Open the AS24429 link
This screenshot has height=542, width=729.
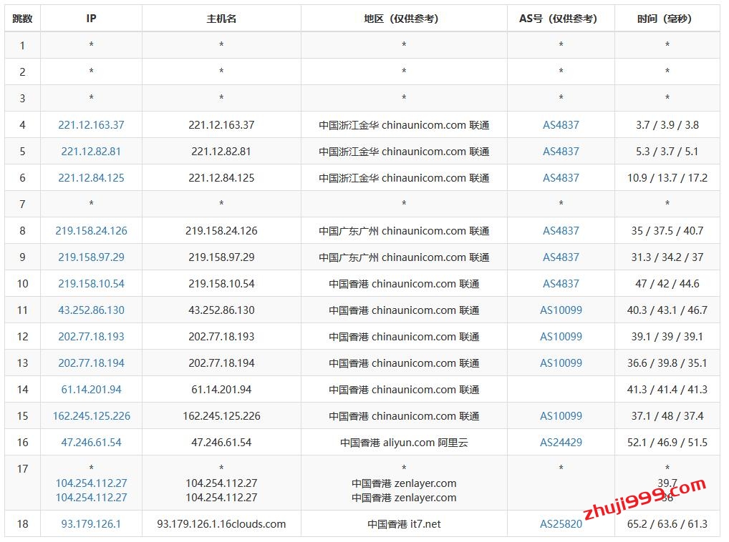[x=561, y=443]
